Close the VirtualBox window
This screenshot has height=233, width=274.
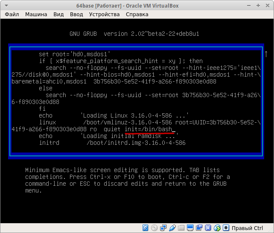click(x=268, y=6)
